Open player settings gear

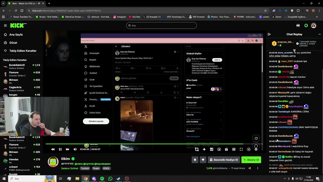pyautogui.click(x=256, y=149)
